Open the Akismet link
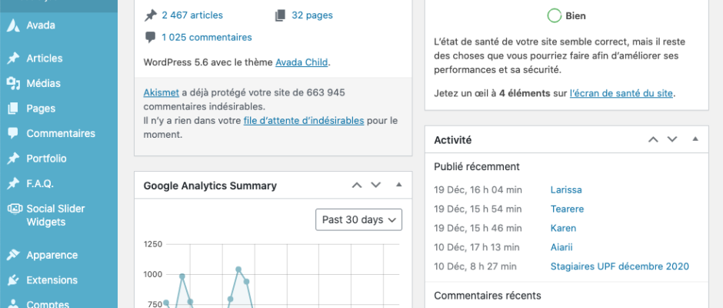 161,92
